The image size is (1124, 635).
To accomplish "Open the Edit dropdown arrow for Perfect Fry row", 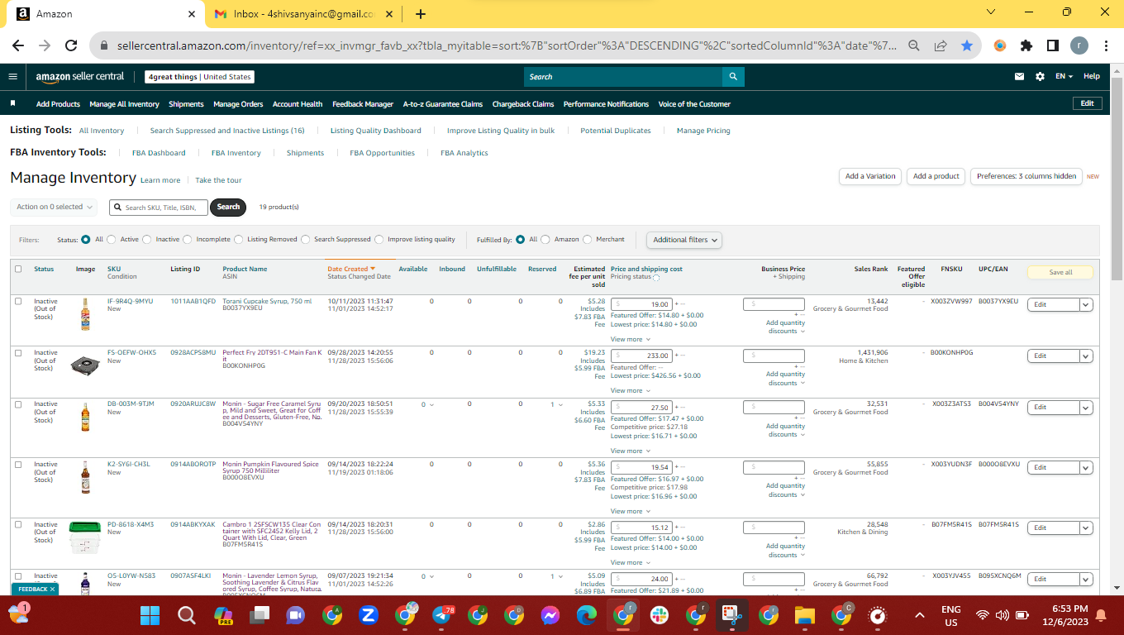I will (x=1087, y=356).
